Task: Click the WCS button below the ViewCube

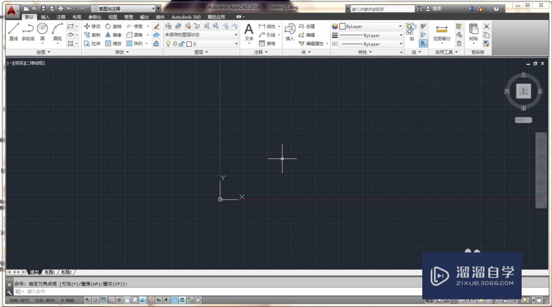Action: [523, 120]
